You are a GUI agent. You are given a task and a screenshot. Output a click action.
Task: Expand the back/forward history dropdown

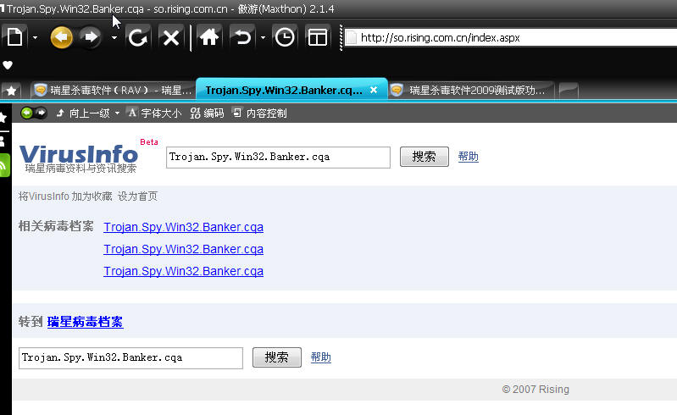[x=114, y=37]
